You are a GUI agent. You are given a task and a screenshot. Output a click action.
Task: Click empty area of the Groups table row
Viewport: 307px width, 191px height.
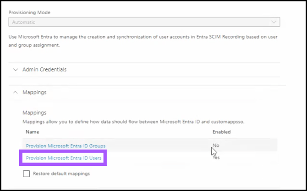(160, 146)
